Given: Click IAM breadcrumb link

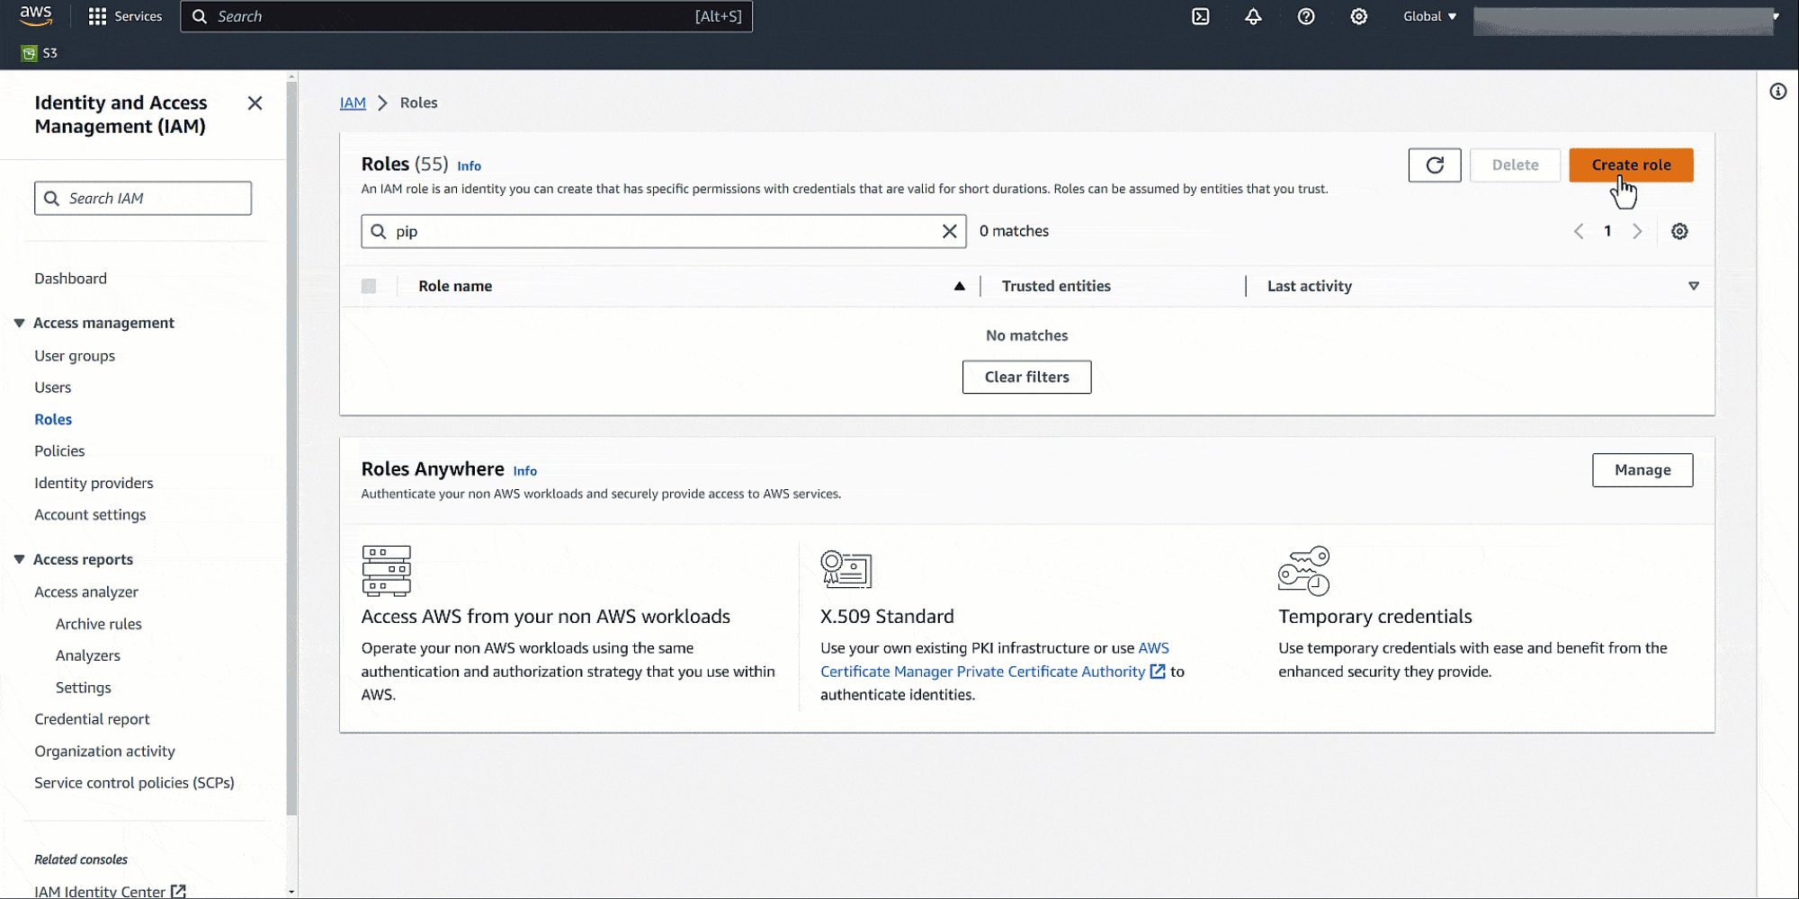Looking at the screenshot, I should tap(353, 103).
